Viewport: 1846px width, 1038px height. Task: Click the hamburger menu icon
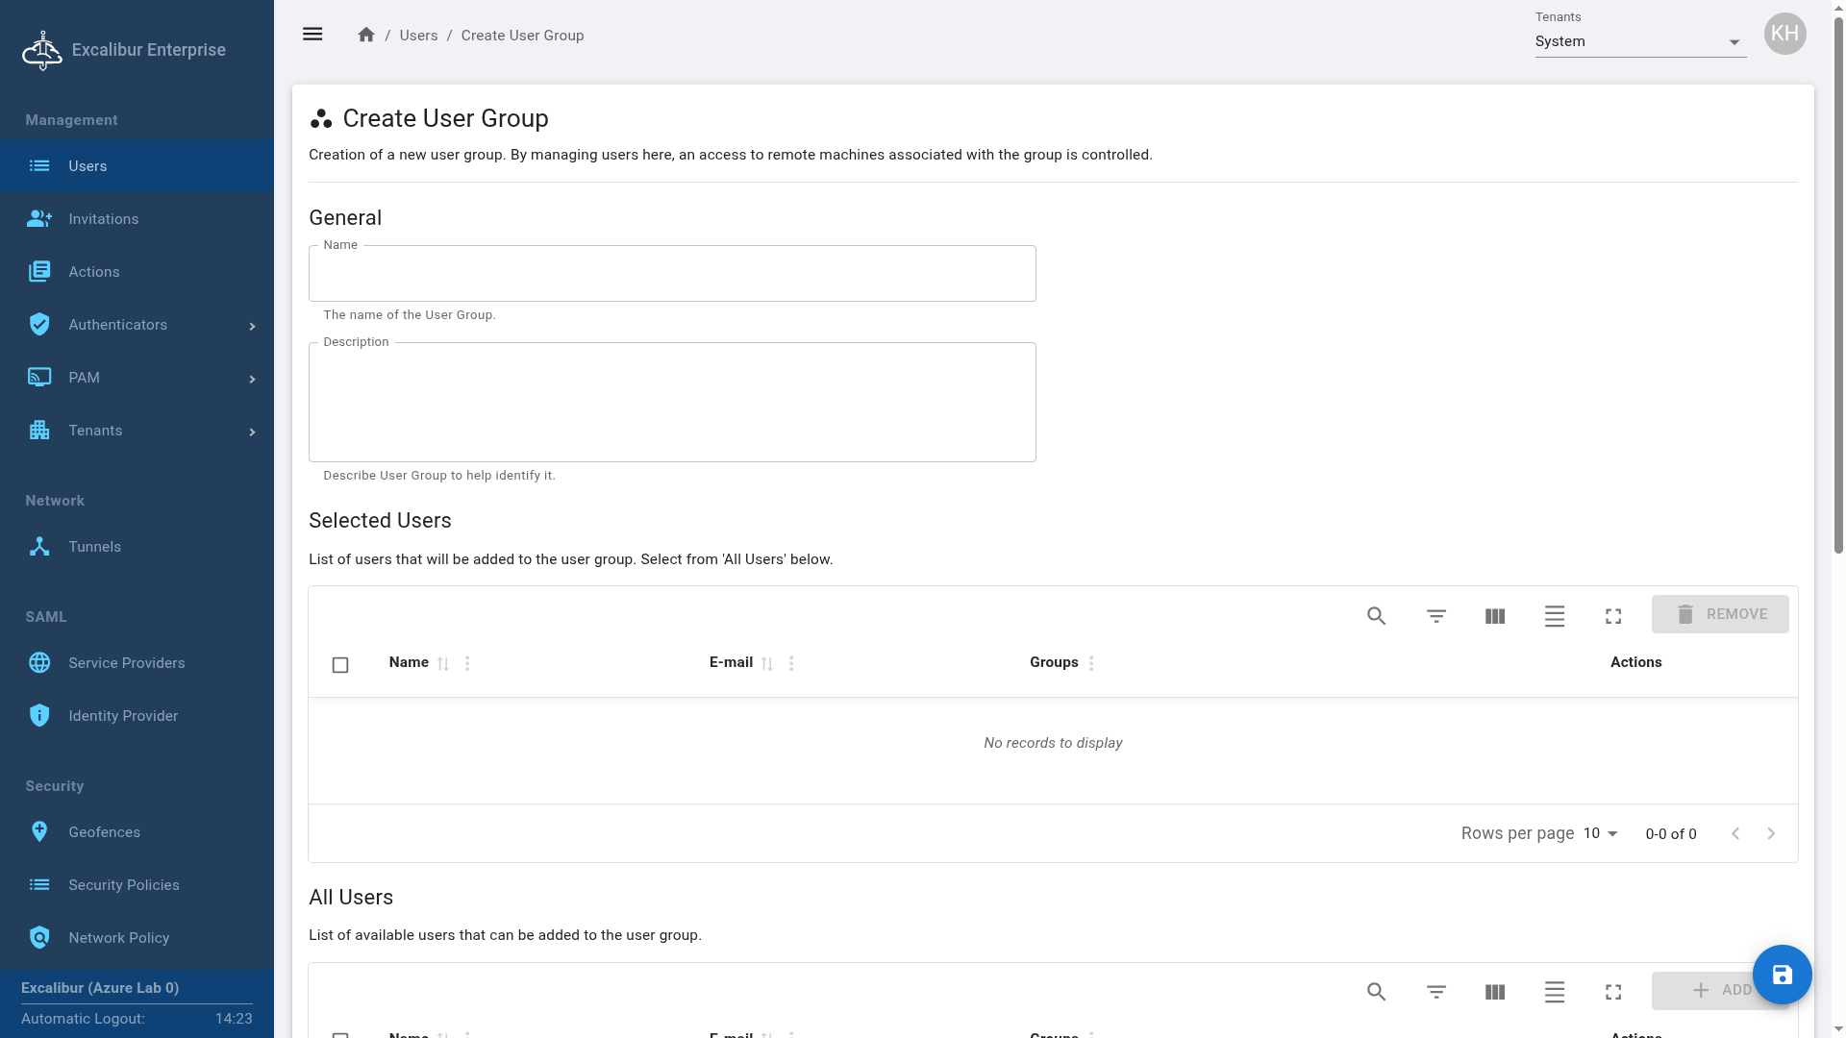(x=312, y=35)
